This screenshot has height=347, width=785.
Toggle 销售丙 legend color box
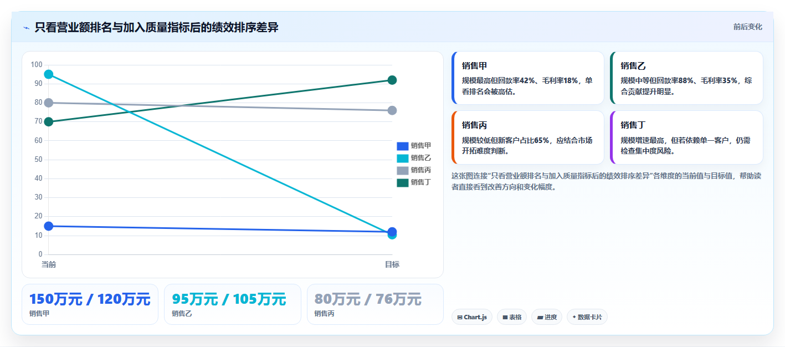click(x=403, y=170)
